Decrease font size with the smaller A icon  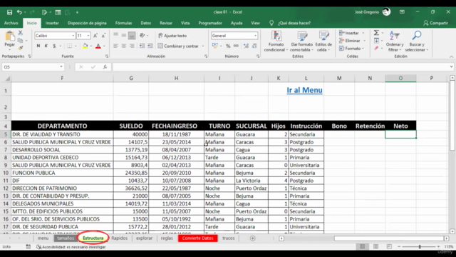click(103, 36)
